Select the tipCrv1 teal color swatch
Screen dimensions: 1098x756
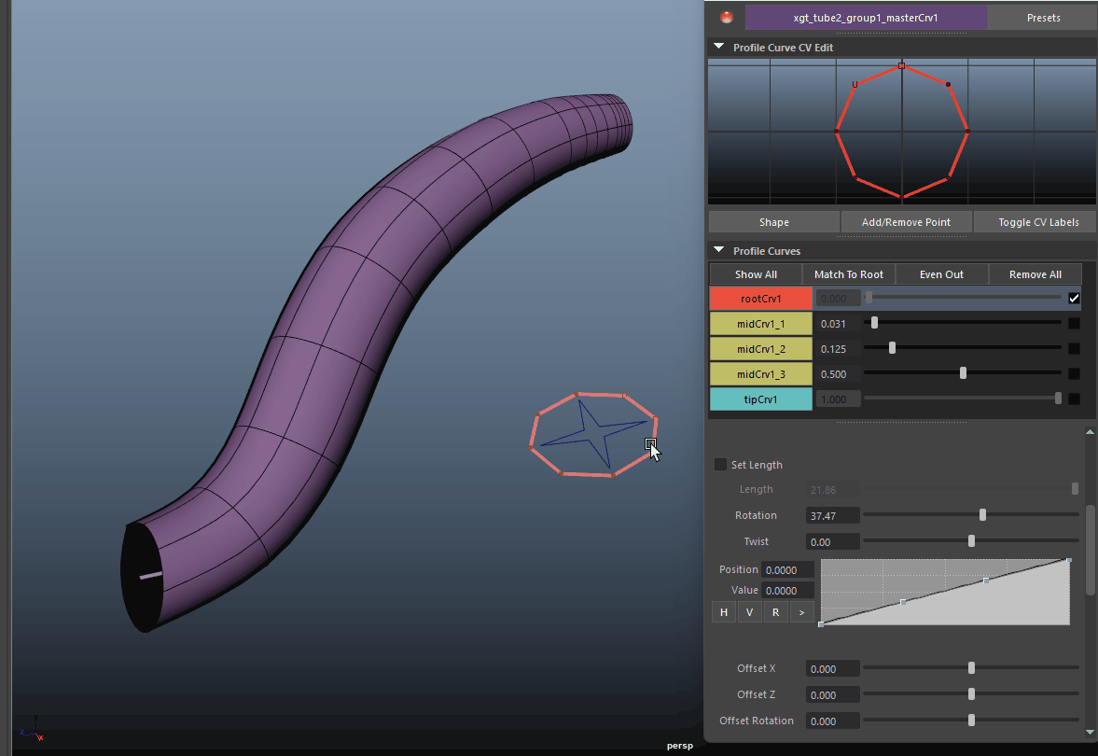coord(760,399)
